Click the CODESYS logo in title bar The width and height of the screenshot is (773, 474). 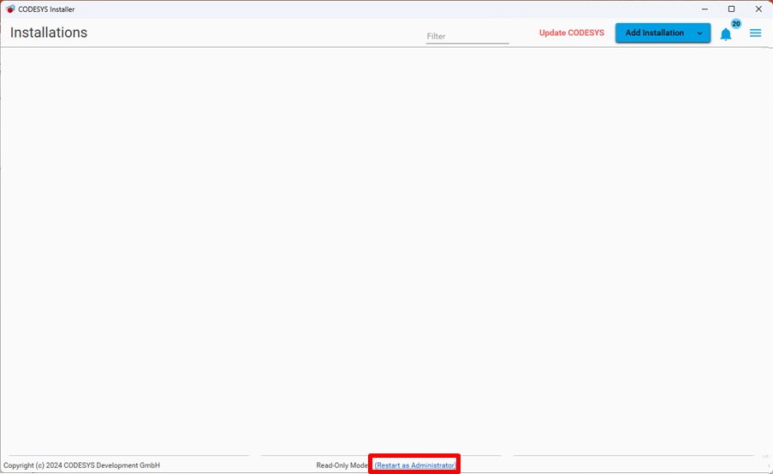[x=10, y=9]
